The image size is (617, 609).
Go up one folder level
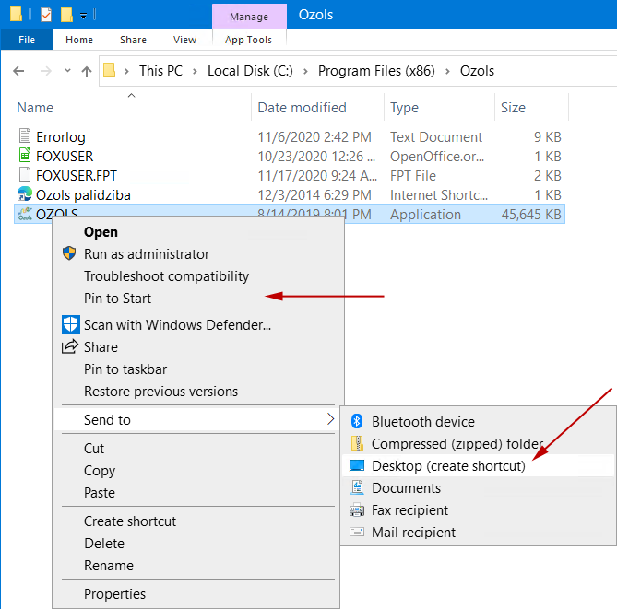point(86,71)
